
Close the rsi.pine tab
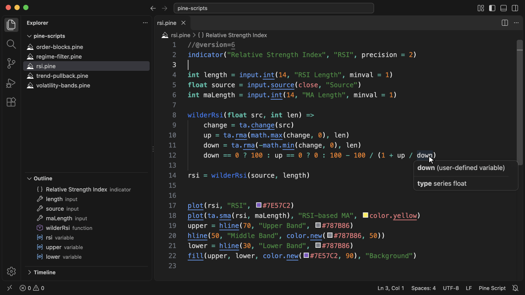tap(183, 23)
